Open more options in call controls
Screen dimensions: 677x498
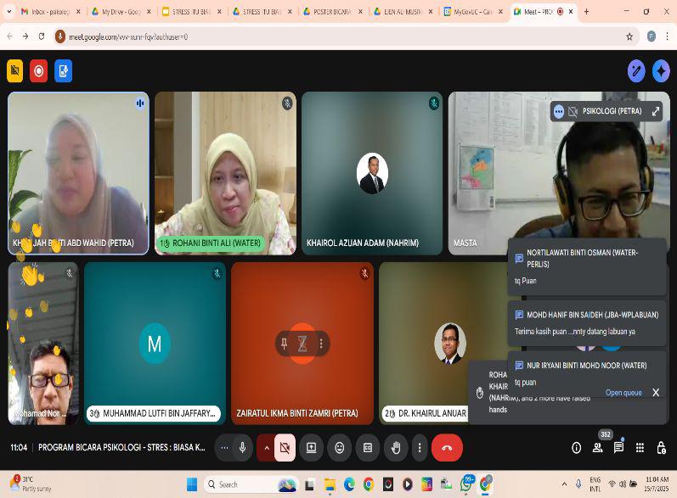tap(419, 447)
